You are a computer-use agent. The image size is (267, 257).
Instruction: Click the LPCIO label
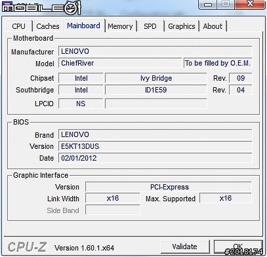click(44, 104)
